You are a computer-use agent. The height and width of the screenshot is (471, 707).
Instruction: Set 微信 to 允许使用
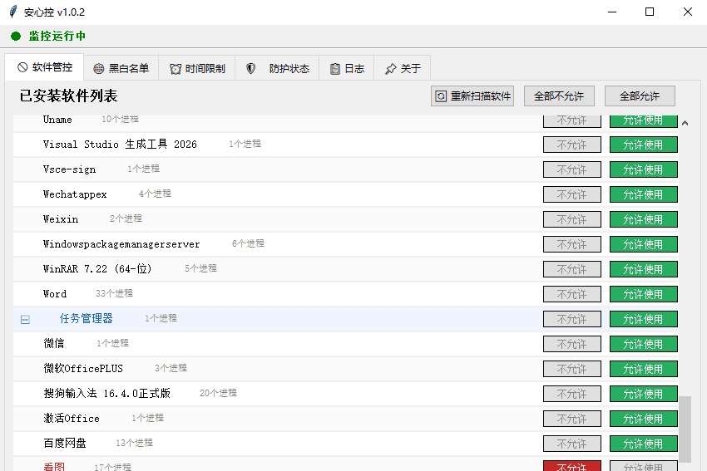[643, 344]
